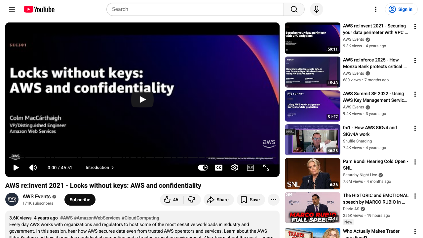Screen dimensions: 423x238
Task: Start voice search with microphone
Action: point(317,9)
